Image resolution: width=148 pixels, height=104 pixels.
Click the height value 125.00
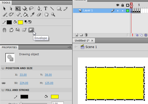[49, 83]
